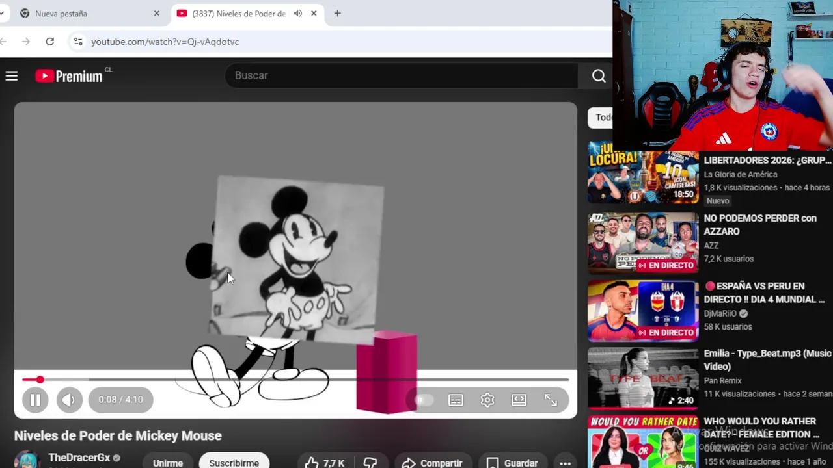Click the video time display 0:08 / 4:10
Image resolution: width=833 pixels, height=468 pixels.
(120, 400)
